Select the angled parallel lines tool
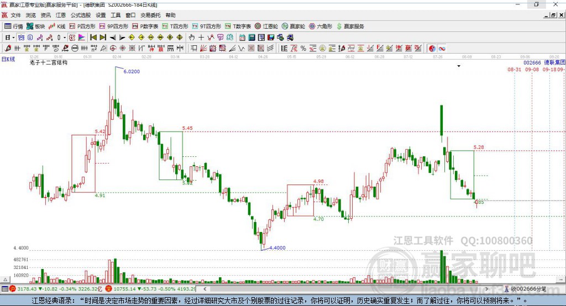Image resolution: width=566 pixels, height=306 pixels. point(270,49)
